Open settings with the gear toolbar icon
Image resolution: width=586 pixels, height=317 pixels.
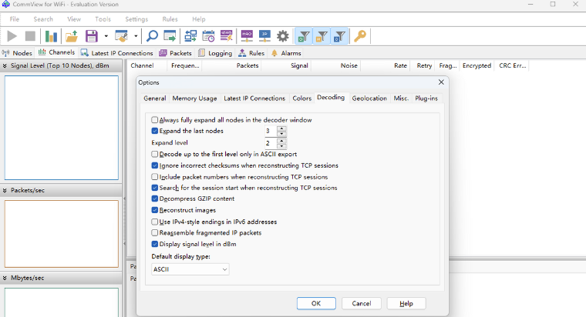(x=283, y=36)
